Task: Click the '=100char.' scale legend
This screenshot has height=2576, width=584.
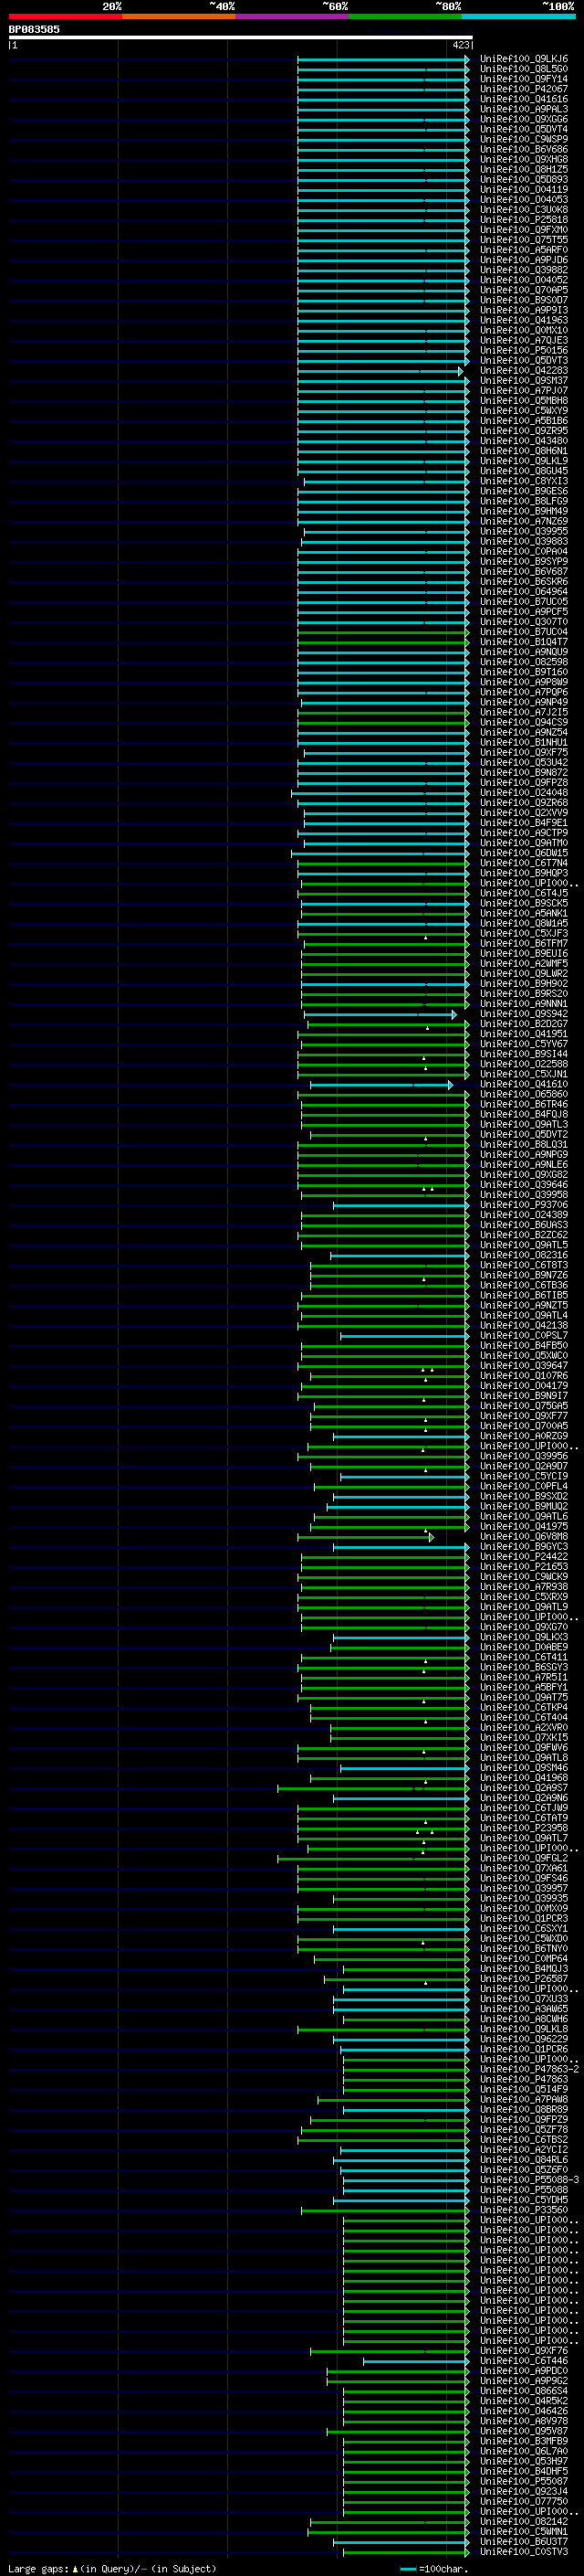Action: [443, 2568]
